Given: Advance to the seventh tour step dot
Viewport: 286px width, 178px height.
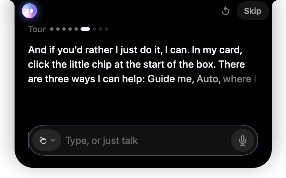Looking at the screenshot, I should click(x=94, y=29).
